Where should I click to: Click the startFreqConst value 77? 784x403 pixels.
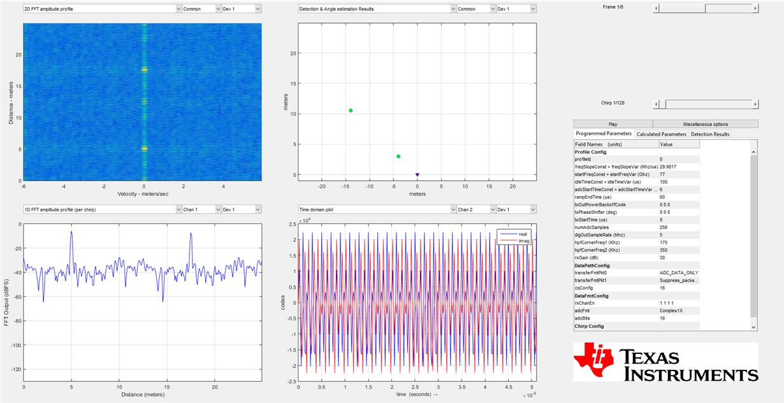pos(679,174)
